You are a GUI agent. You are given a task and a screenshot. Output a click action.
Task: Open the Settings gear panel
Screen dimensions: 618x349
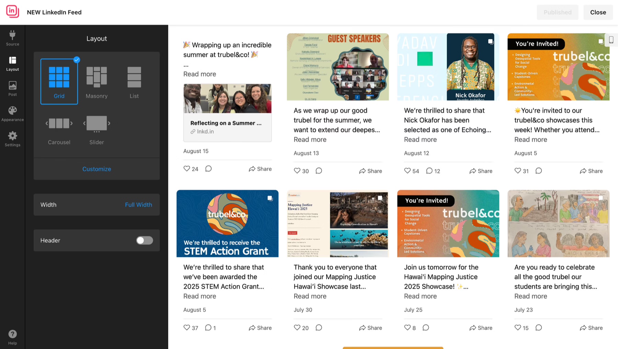click(x=12, y=139)
